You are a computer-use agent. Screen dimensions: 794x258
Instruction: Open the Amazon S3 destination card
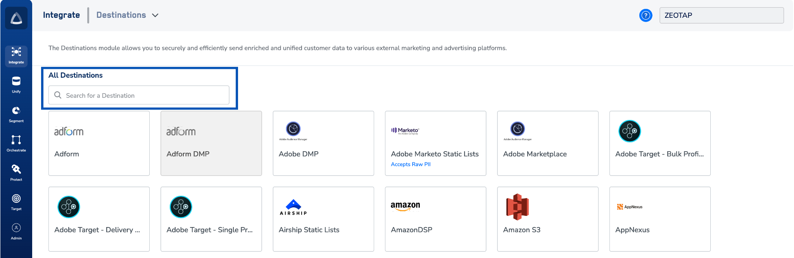pos(547,219)
